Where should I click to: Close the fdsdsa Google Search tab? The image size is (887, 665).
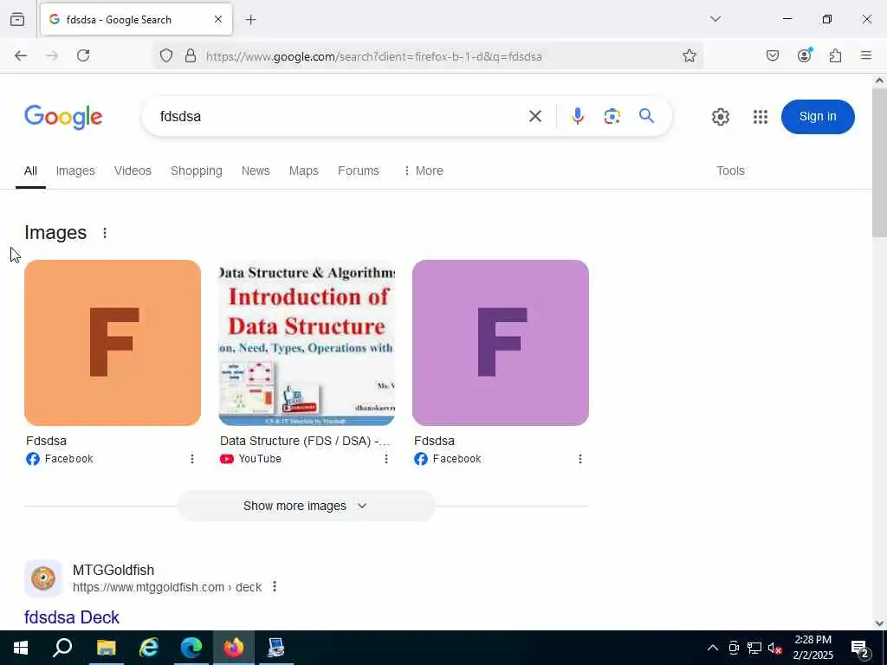tap(218, 19)
